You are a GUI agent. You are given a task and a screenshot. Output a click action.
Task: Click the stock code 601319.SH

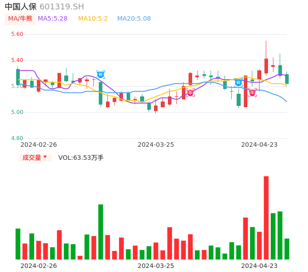[x=62, y=7]
